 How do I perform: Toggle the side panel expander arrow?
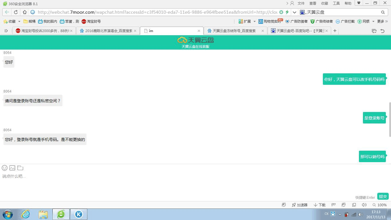tap(6, 31)
